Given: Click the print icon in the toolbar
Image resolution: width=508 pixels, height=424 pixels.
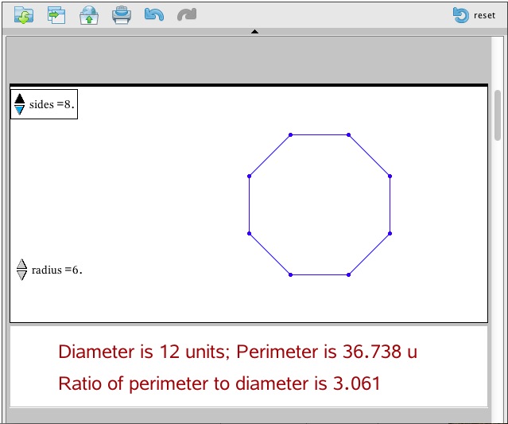Looking at the screenshot, I should pyautogui.click(x=122, y=15).
